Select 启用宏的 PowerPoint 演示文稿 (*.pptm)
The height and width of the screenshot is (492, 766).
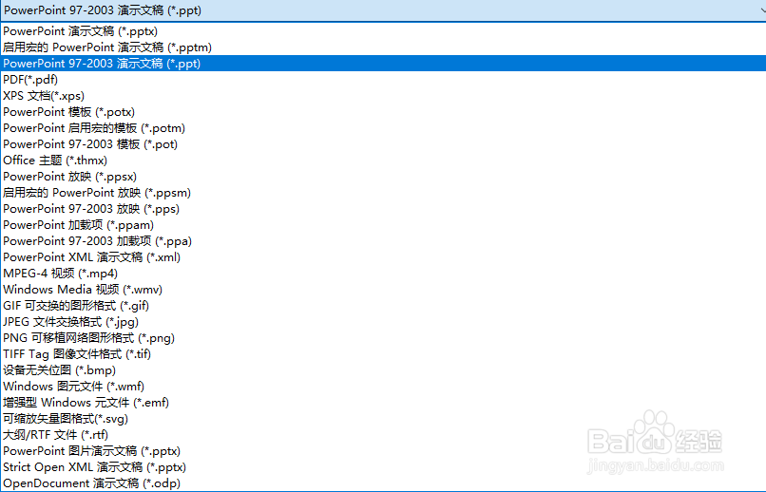(383, 47)
